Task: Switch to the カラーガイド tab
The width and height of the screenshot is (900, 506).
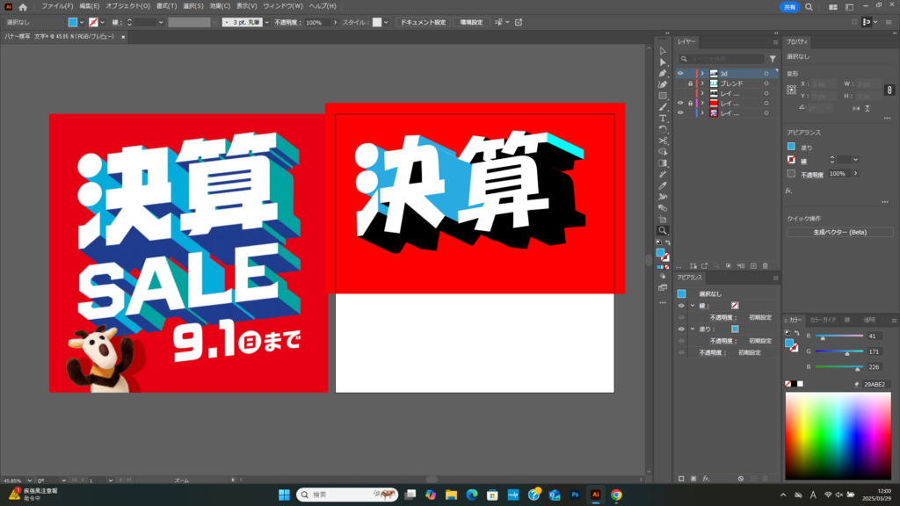Action: click(823, 320)
